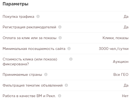
Task: Click the info icon next to Минимальная посещаемость сайта
Action: tap(69, 49)
